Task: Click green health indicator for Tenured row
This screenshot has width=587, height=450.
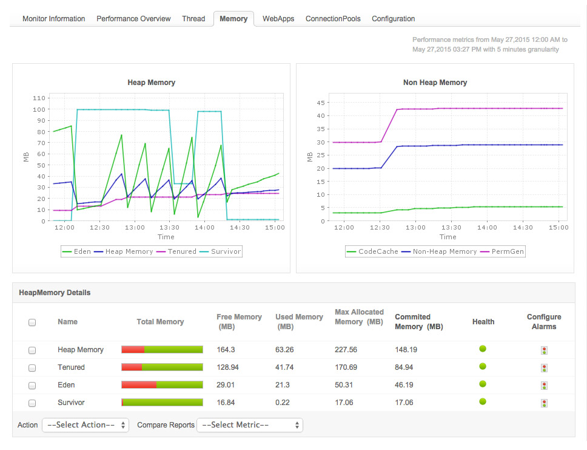Action: click(483, 366)
